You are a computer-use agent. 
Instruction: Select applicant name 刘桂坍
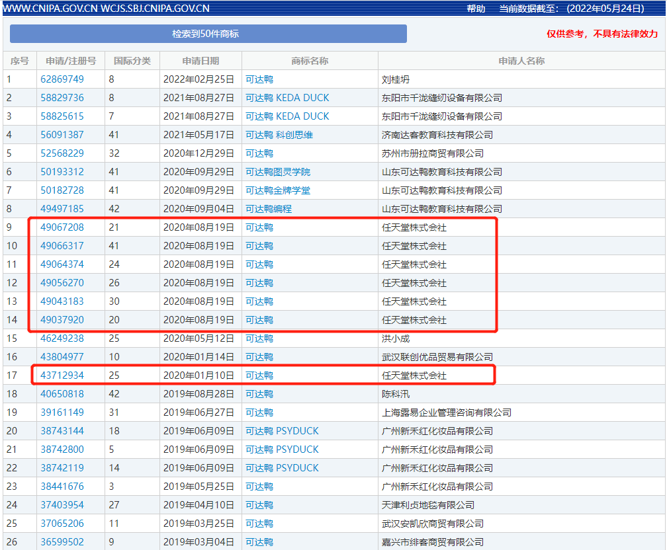coord(396,79)
